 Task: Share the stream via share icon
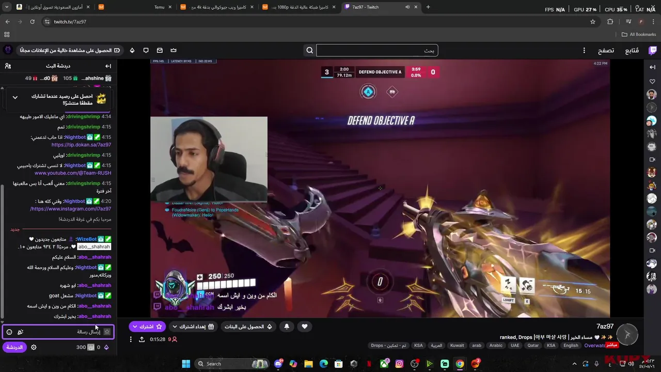coord(141,339)
